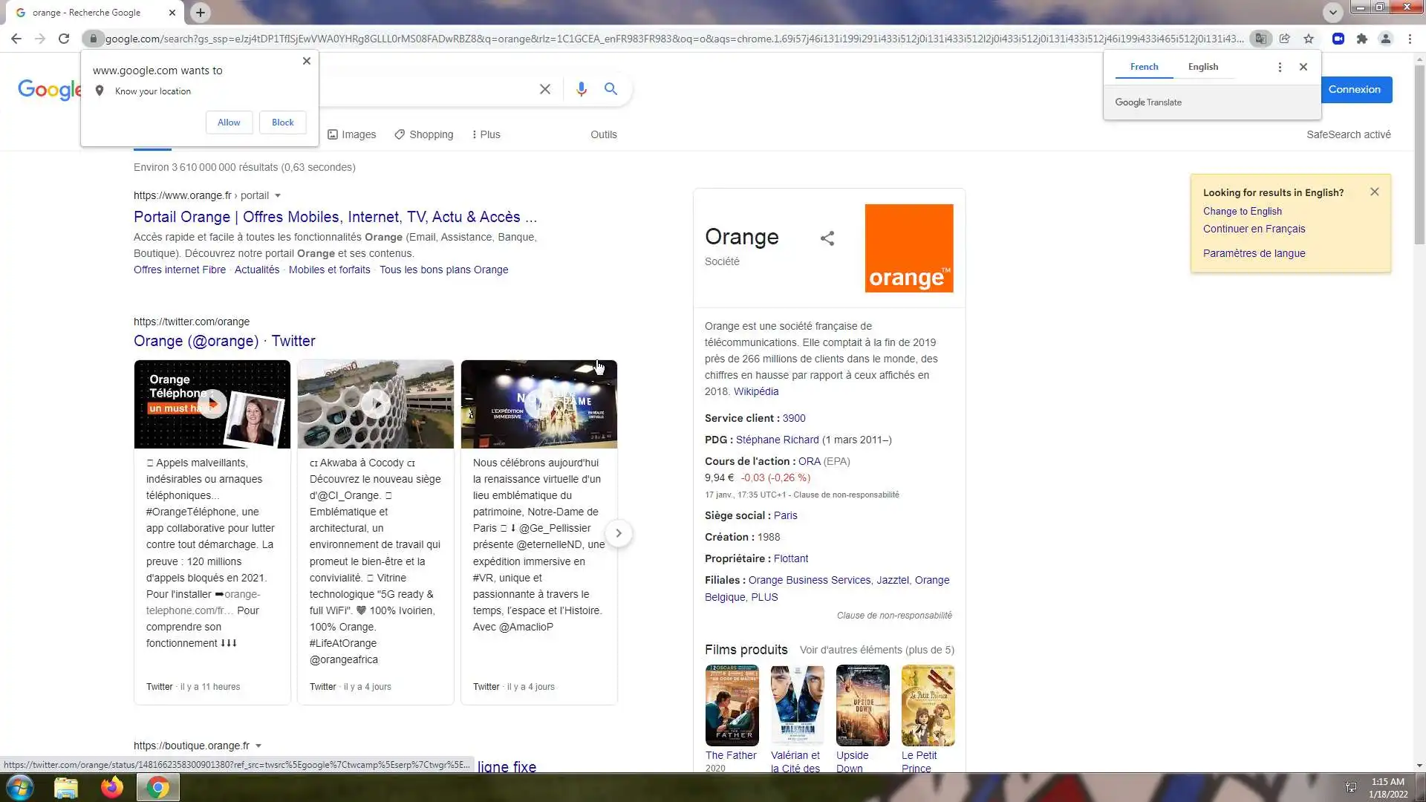1426x802 pixels.
Task: Click the Google Translate icon in address bar
Action: tap(1260, 39)
